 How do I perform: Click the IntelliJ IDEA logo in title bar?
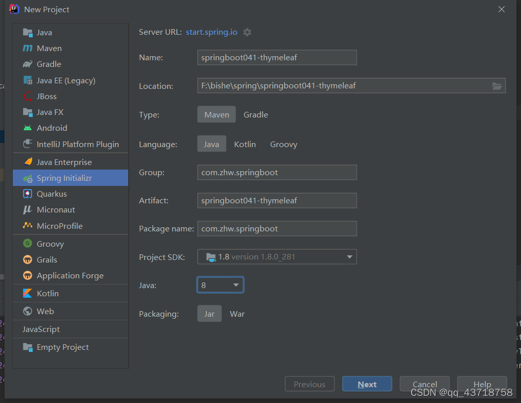14,9
